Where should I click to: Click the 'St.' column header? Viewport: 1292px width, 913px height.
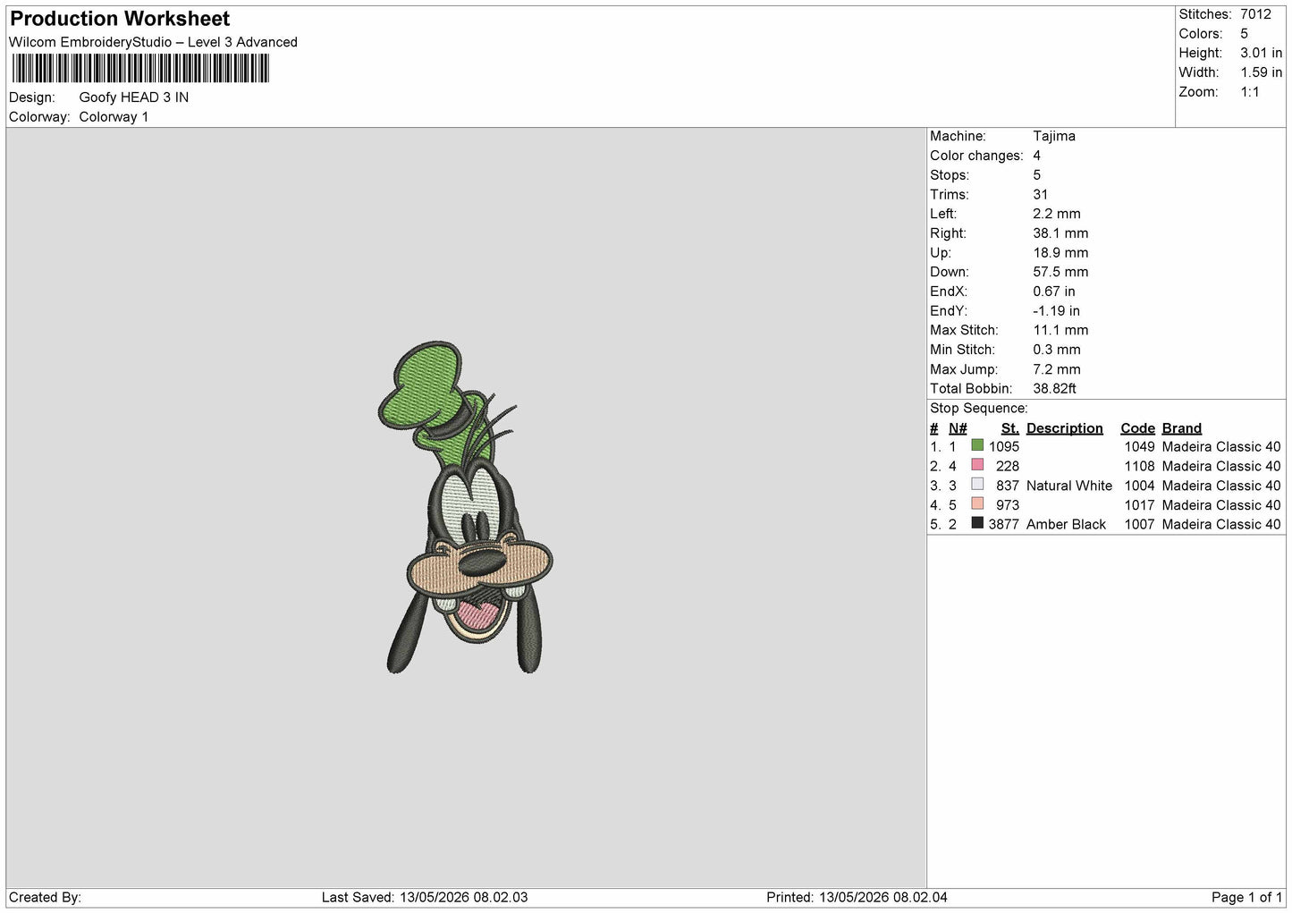coord(1010,428)
